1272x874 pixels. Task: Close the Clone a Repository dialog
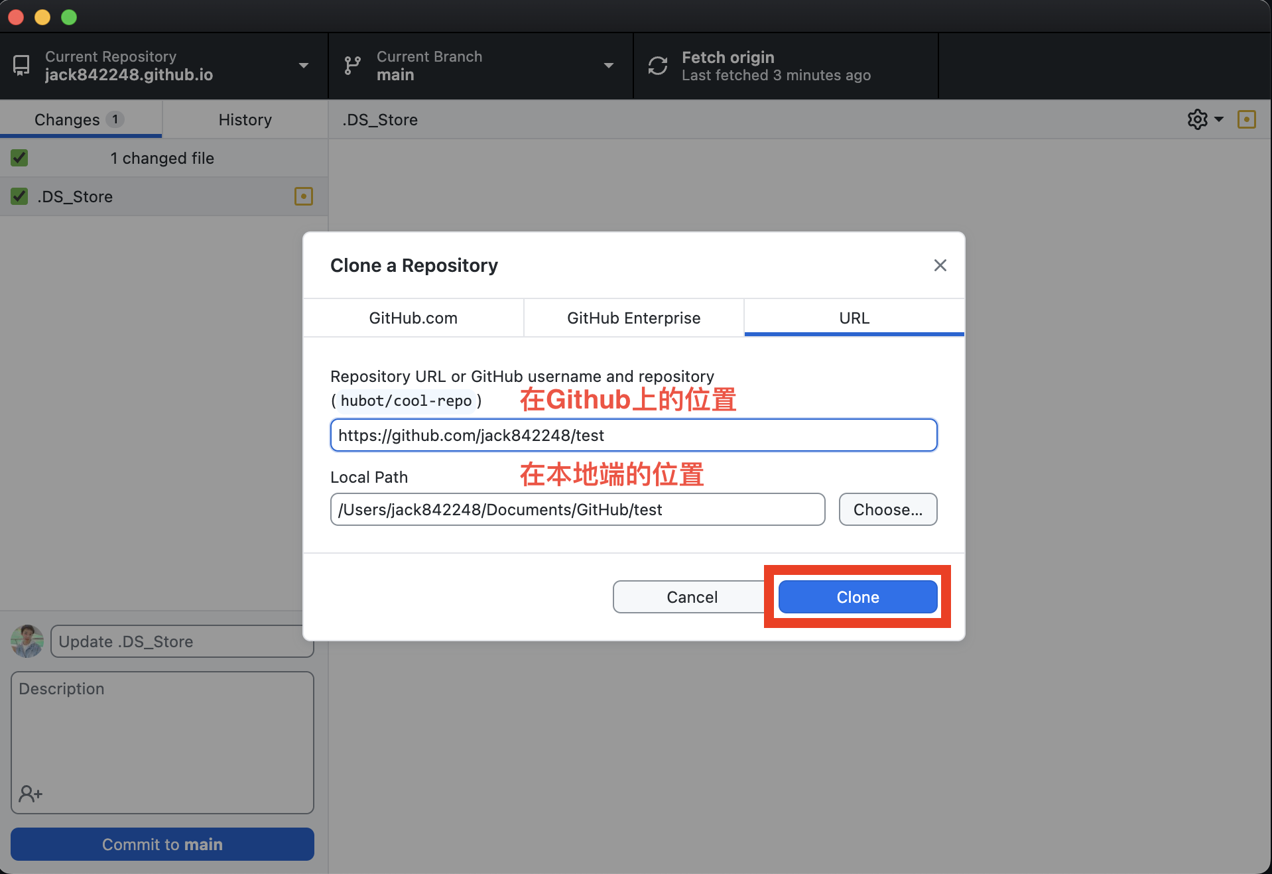(940, 265)
